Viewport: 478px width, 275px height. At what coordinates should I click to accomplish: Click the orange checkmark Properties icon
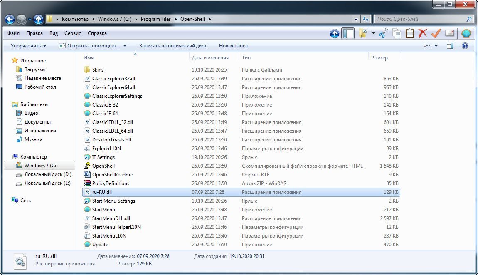436,33
